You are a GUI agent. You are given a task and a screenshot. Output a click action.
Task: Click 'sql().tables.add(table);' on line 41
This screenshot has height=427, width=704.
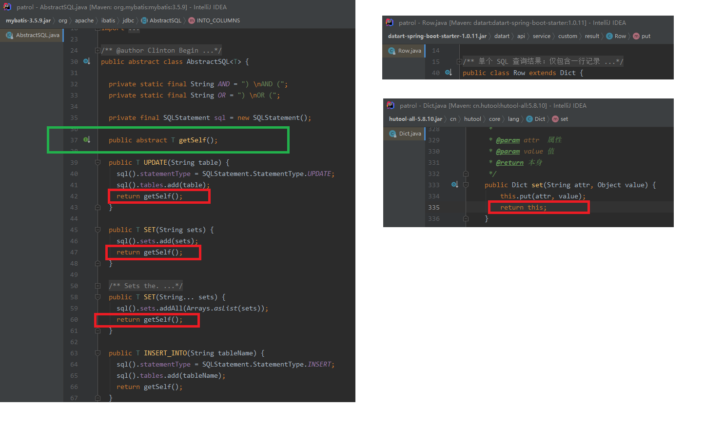point(163,185)
